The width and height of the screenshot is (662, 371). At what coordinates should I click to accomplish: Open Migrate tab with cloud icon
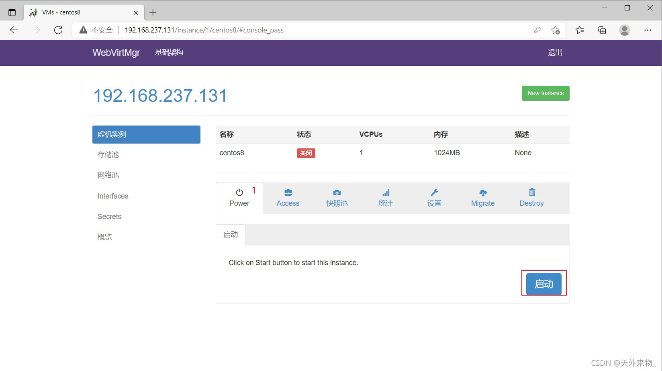coord(482,198)
